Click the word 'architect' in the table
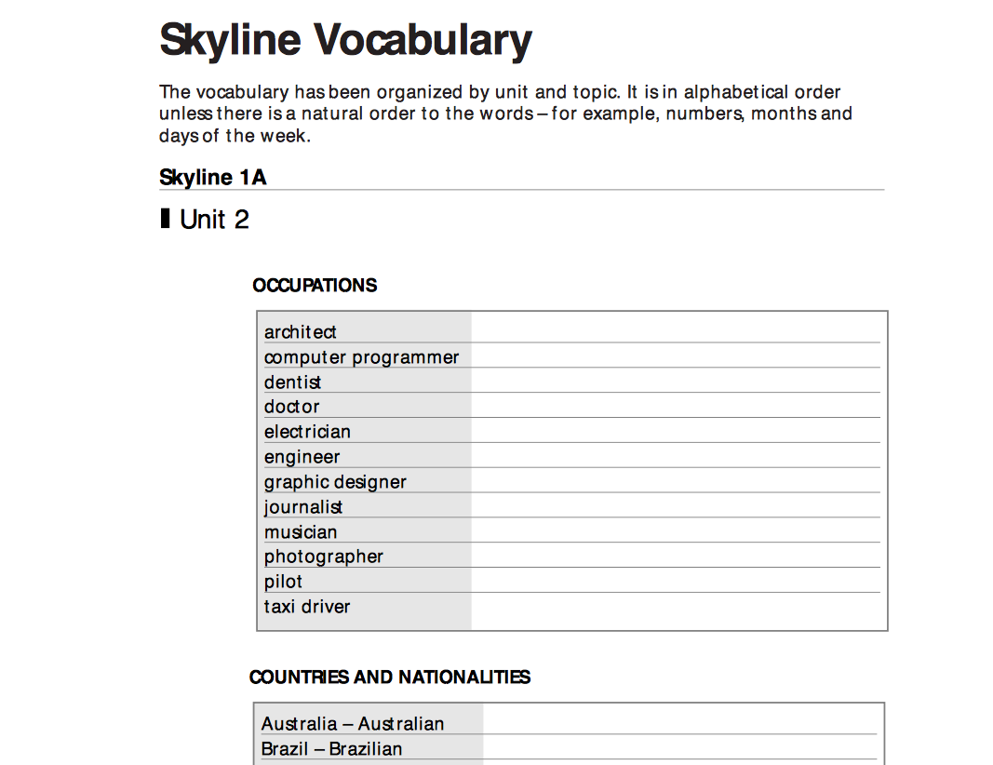Image resolution: width=993 pixels, height=765 pixels. [x=300, y=331]
